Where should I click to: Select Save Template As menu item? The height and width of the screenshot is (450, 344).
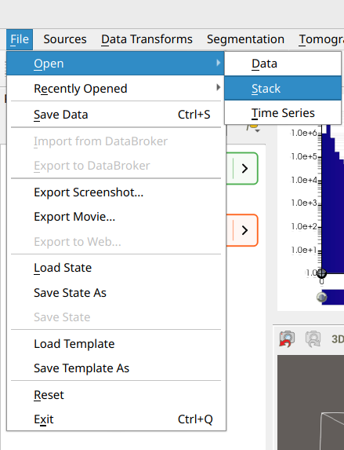(115, 368)
